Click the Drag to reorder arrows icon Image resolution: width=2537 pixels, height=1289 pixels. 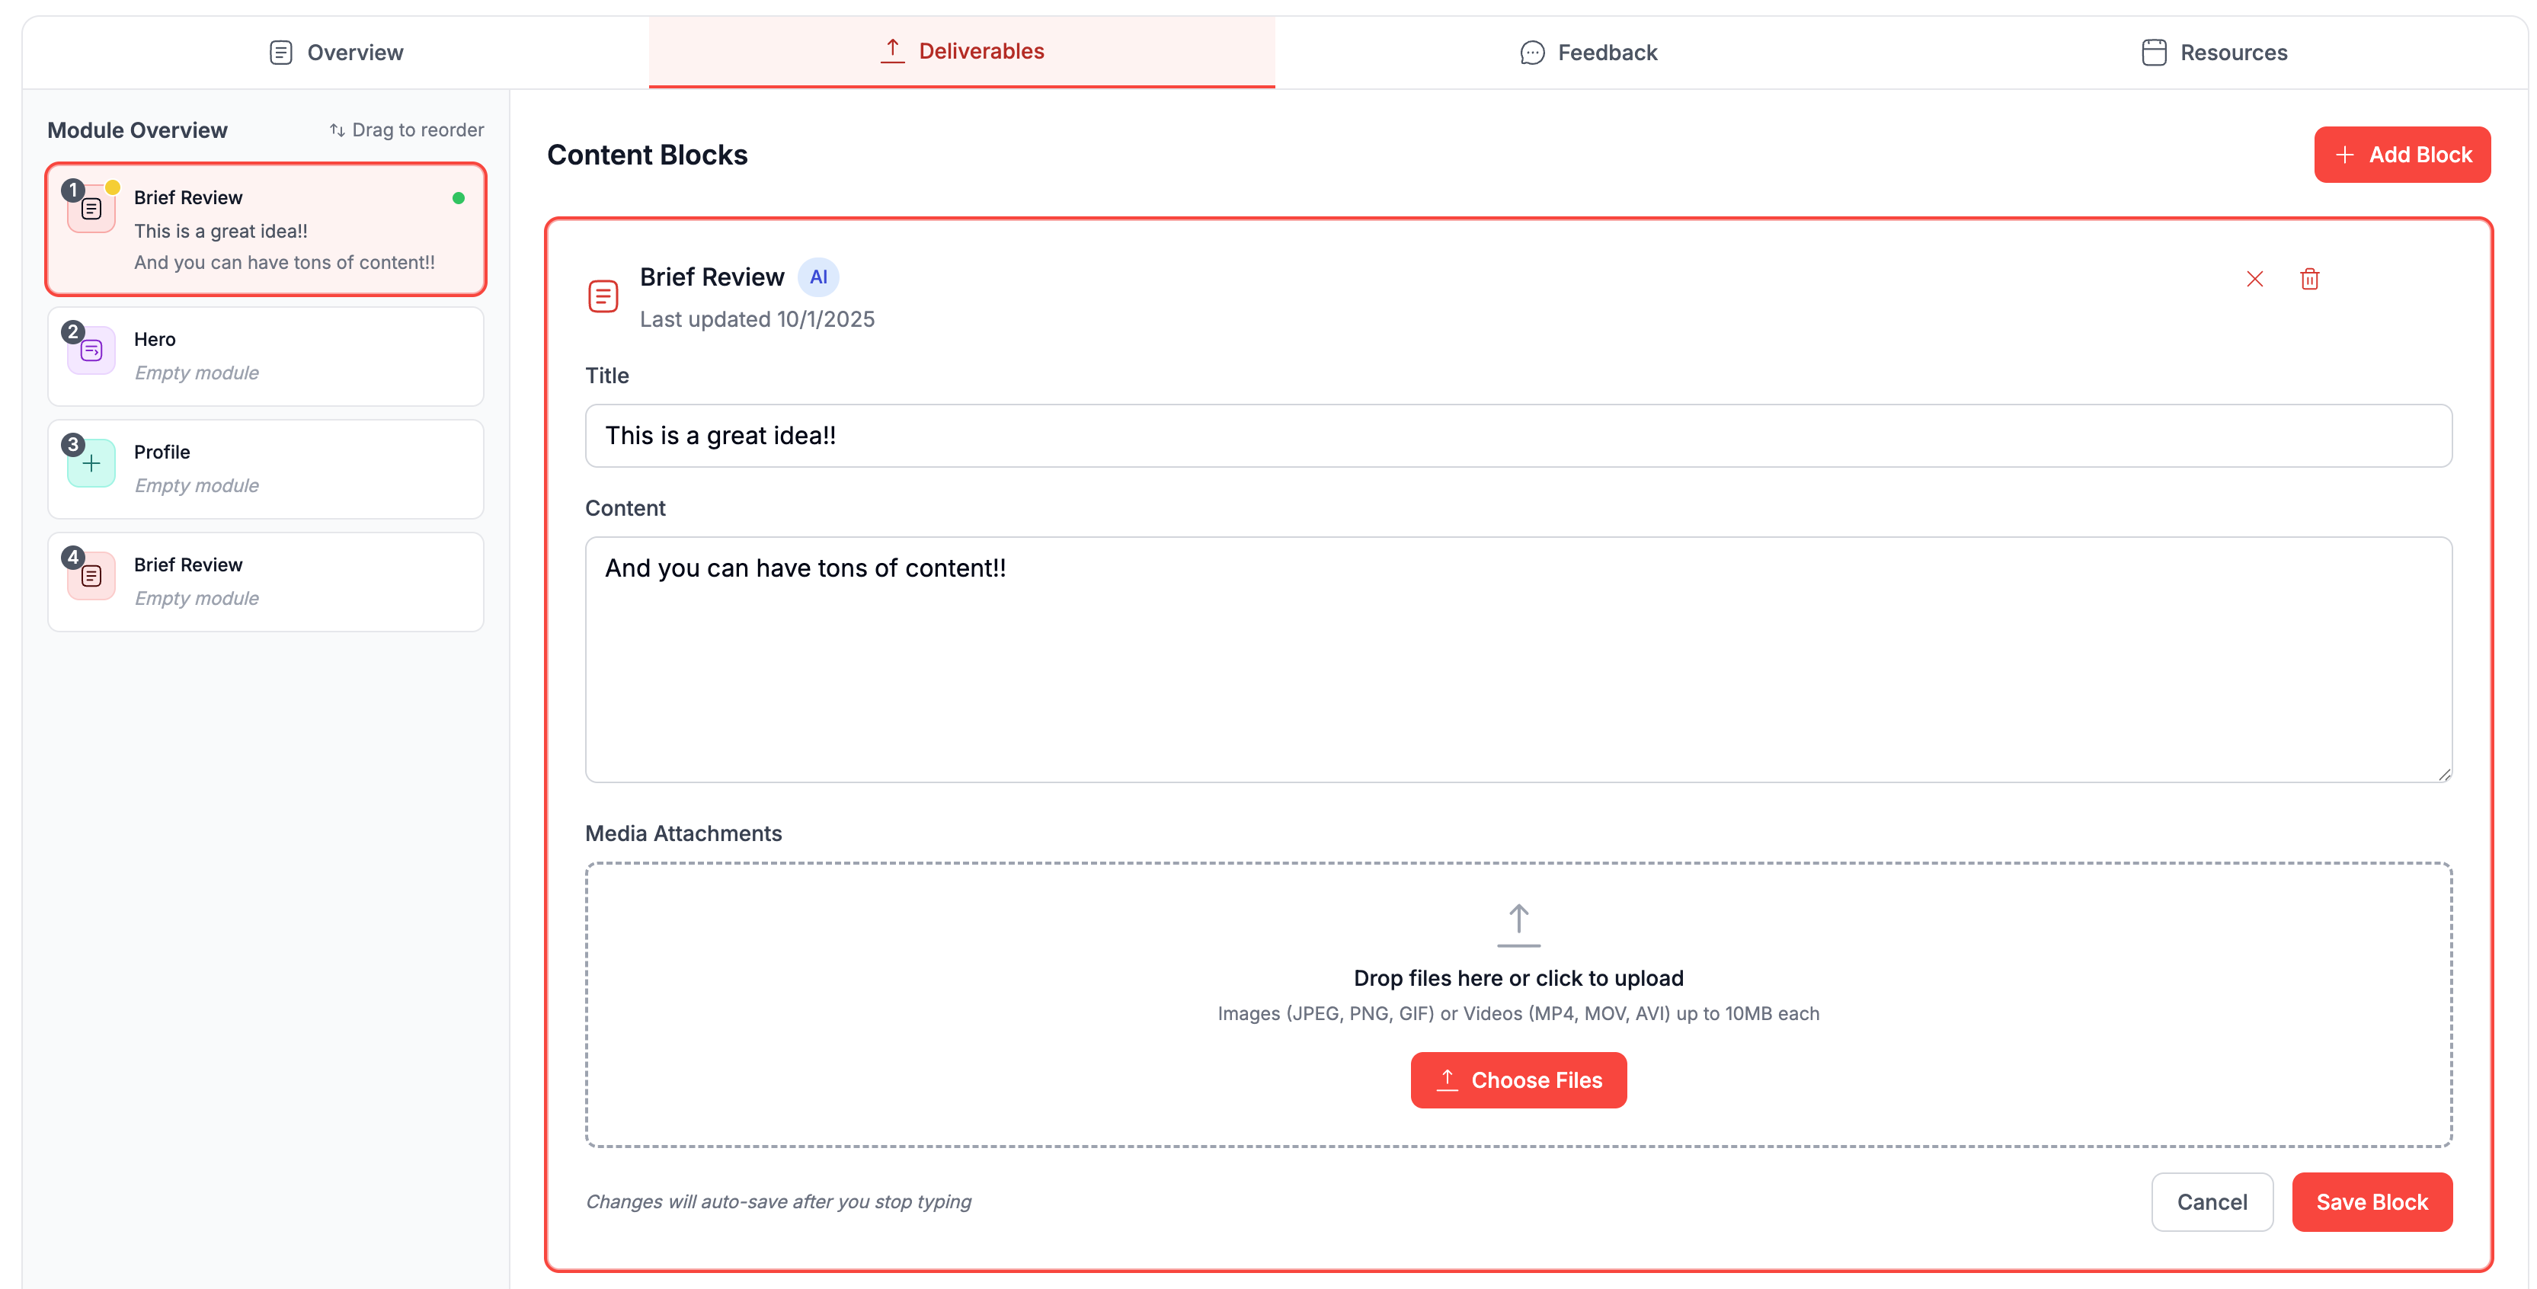point(337,130)
